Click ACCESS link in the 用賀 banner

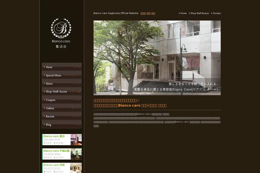[58, 172]
